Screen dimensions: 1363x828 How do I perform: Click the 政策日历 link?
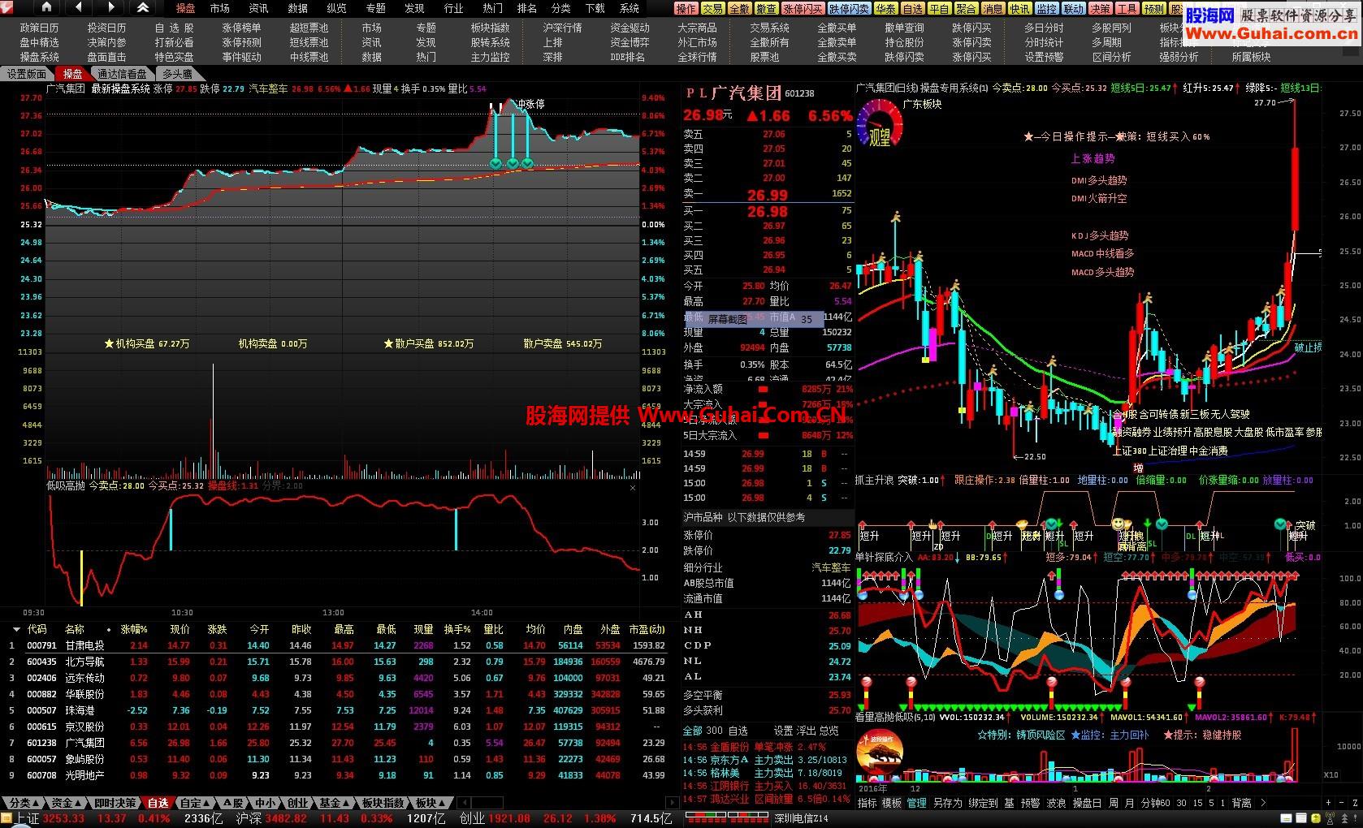click(39, 28)
